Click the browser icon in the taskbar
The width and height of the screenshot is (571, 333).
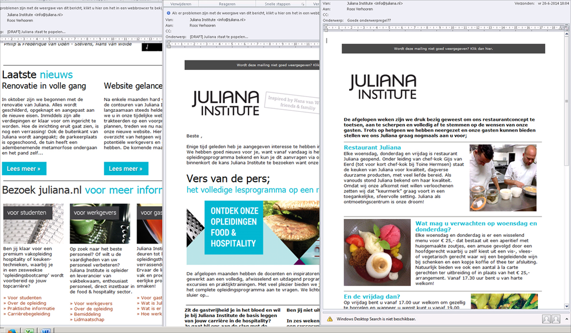tap(11, 331)
